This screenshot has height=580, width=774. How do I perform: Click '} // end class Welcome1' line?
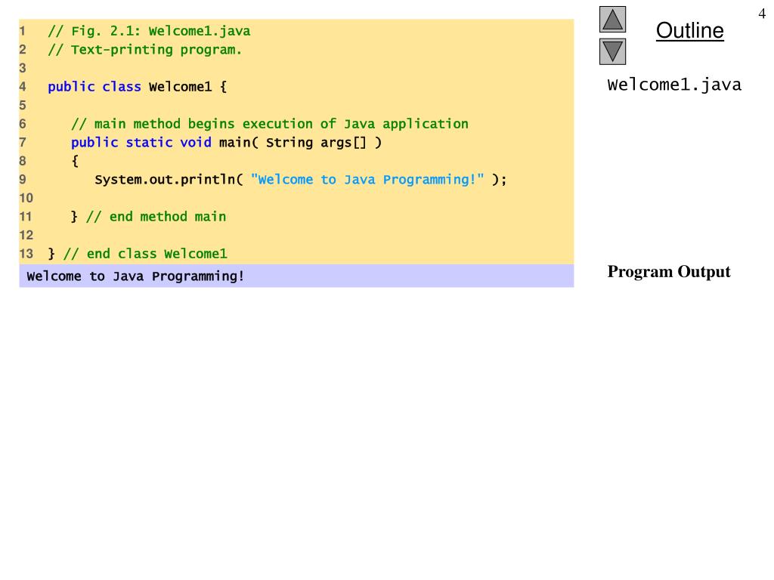[138, 254]
